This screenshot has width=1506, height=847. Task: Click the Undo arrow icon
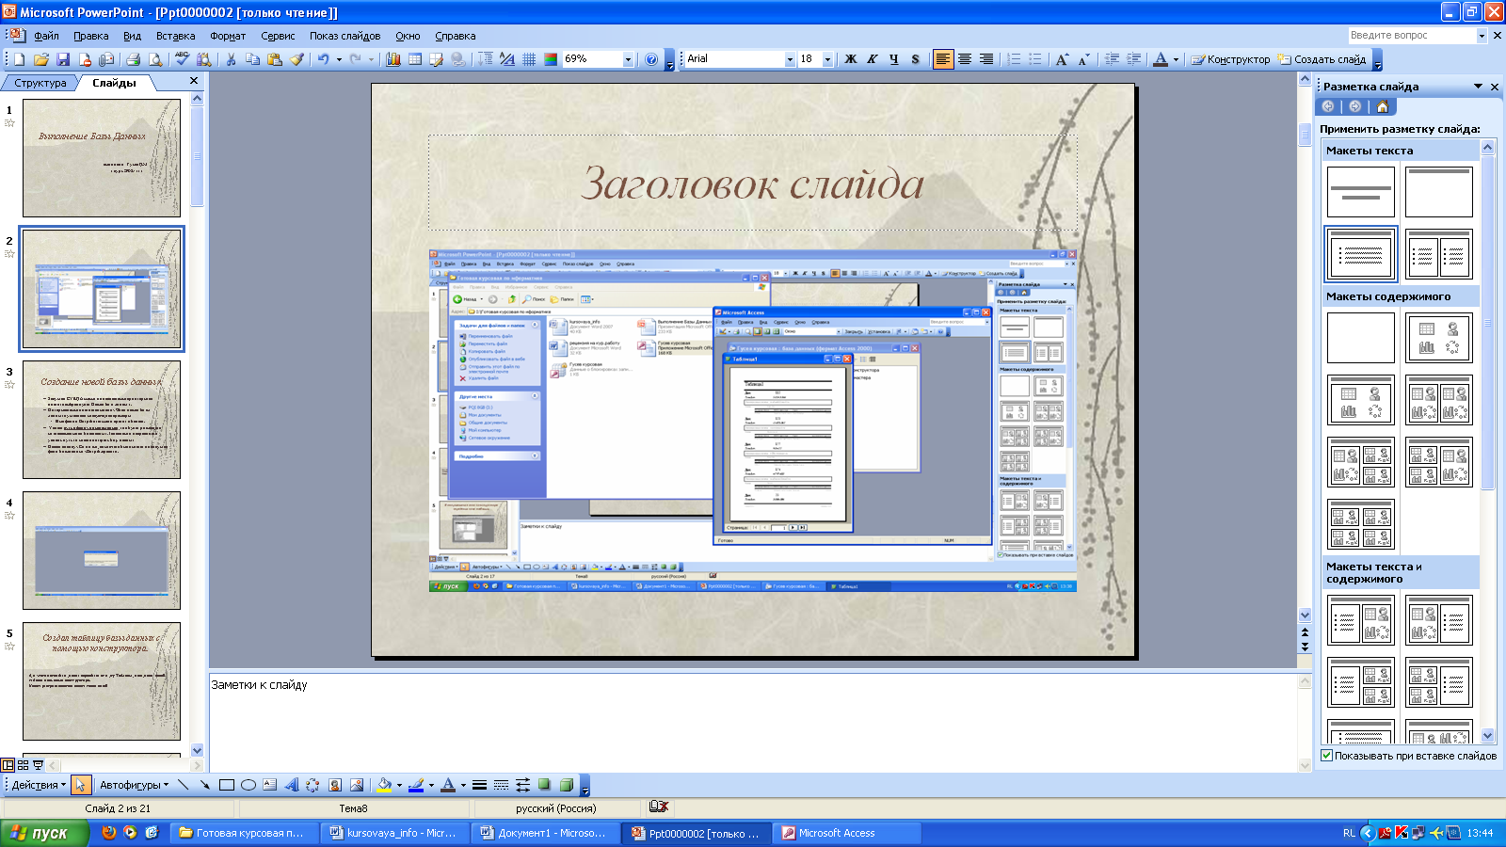click(323, 59)
